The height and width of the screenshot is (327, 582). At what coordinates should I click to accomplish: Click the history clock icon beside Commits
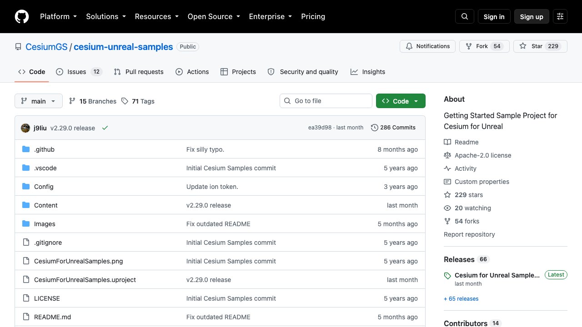[x=375, y=128]
